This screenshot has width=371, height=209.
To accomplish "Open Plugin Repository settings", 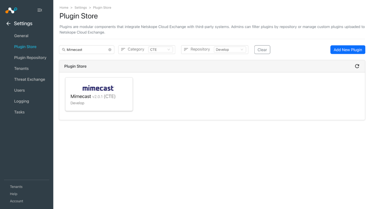I will [x=30, y=58].
